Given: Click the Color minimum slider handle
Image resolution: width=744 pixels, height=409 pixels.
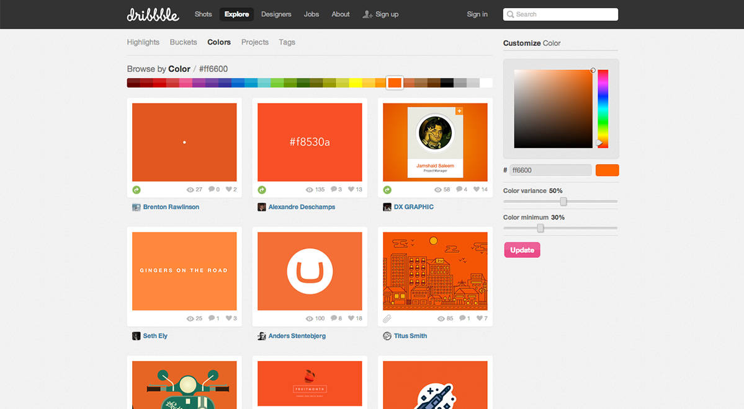Looking at the screenshot, I should pyautogui.click(x=540, y=228).
